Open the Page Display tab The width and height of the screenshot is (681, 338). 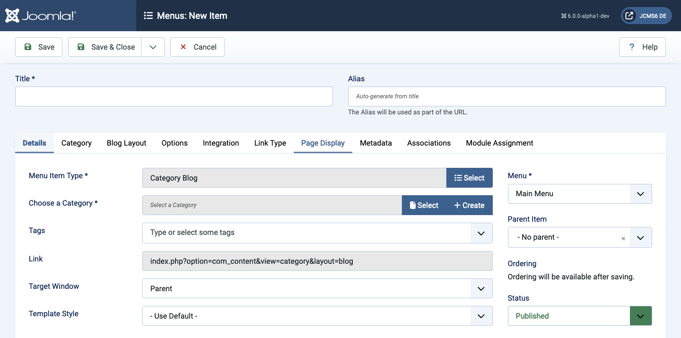(323, 143)
